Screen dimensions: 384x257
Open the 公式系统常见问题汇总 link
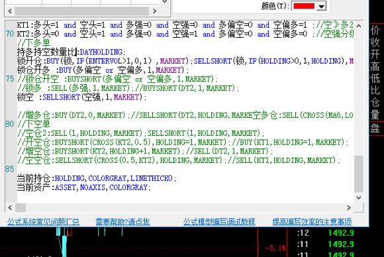[x=43, y=222]
